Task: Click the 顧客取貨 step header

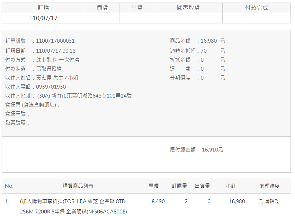Action: tap(188, 8)
